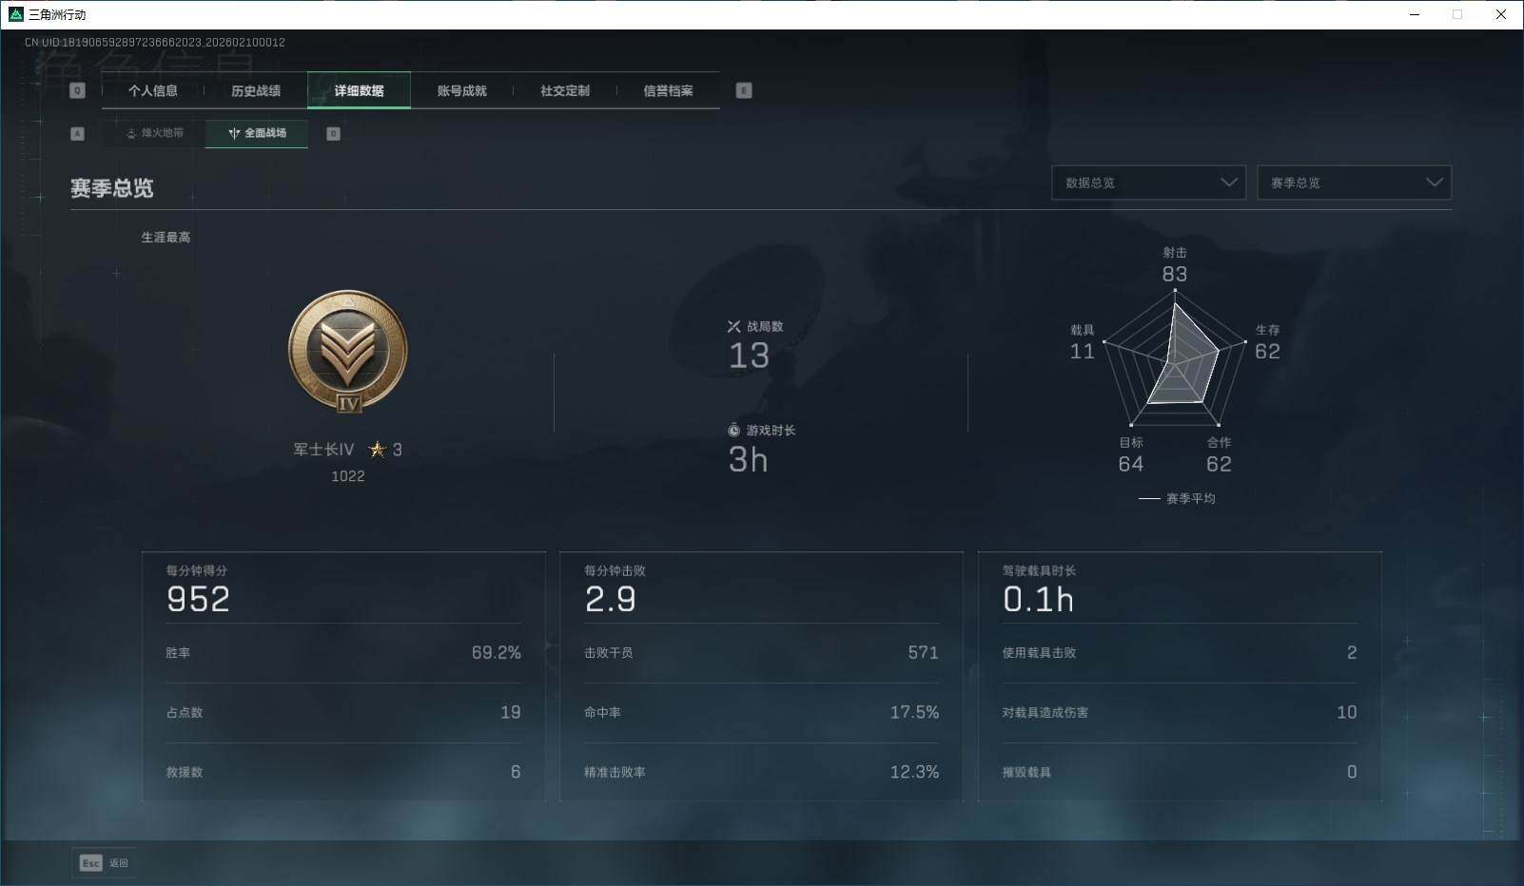Click the clock 游戏时长 icon
The image size is (1524, 886).
733,431
